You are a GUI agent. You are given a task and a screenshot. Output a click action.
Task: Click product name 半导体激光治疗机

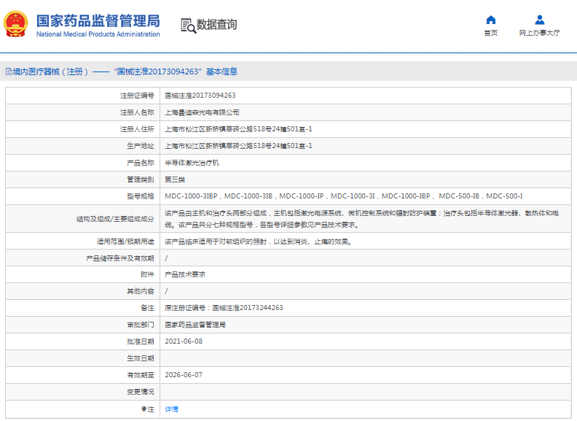(192, 163)
